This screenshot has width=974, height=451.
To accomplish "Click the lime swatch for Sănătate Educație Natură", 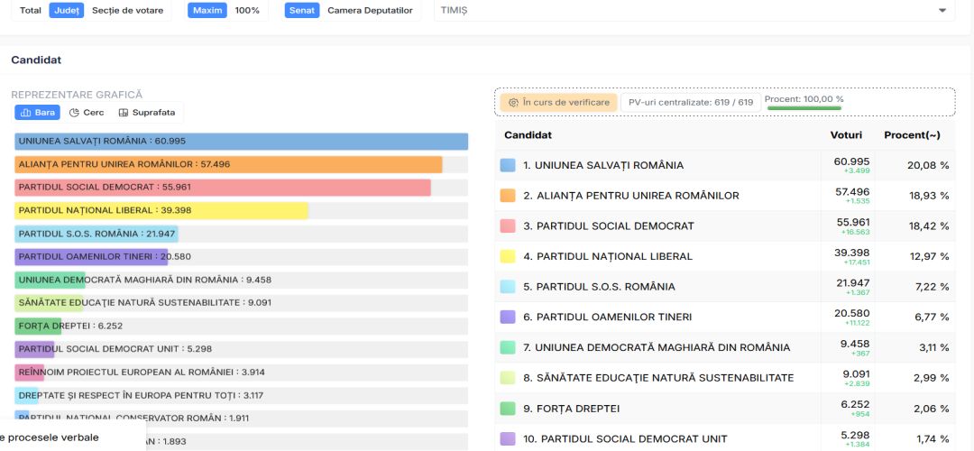I will (x=508, y=378).
